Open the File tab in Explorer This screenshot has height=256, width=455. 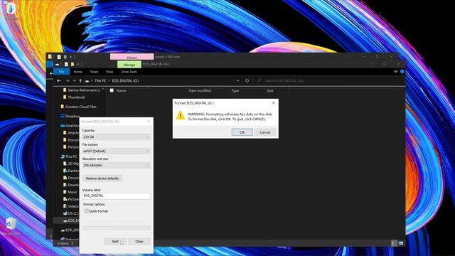tap(61, 72)
